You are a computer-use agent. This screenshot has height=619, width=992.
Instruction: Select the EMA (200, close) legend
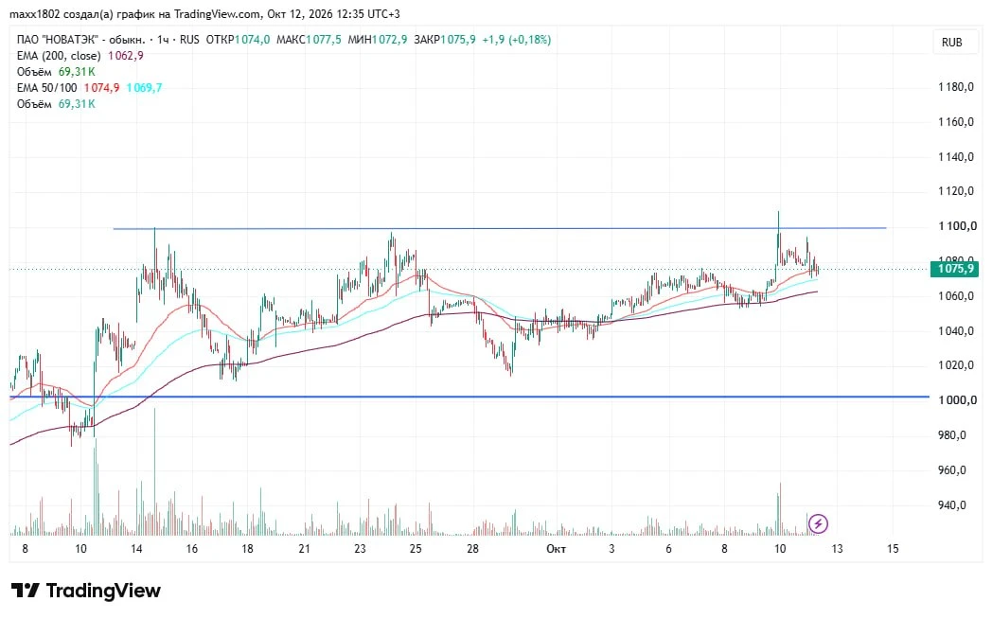[59, 56]
